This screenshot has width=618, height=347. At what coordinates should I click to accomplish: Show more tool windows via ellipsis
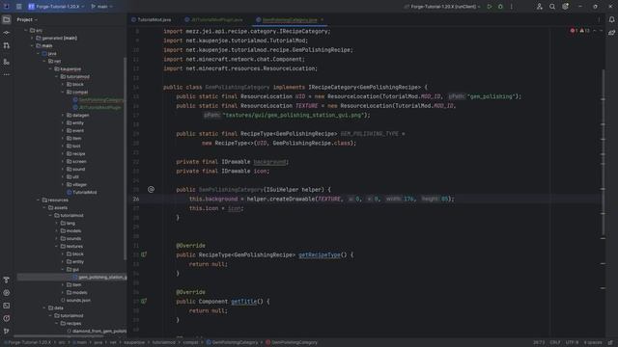7,74
